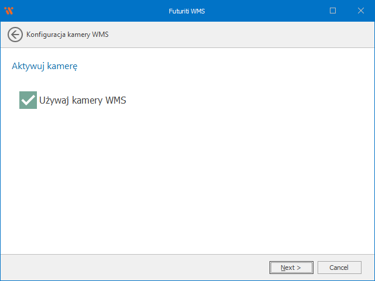Screen dimensions: 375x281
Task: Click the 'Aktywuj kamerę' section heading
Action: point(45,66)
